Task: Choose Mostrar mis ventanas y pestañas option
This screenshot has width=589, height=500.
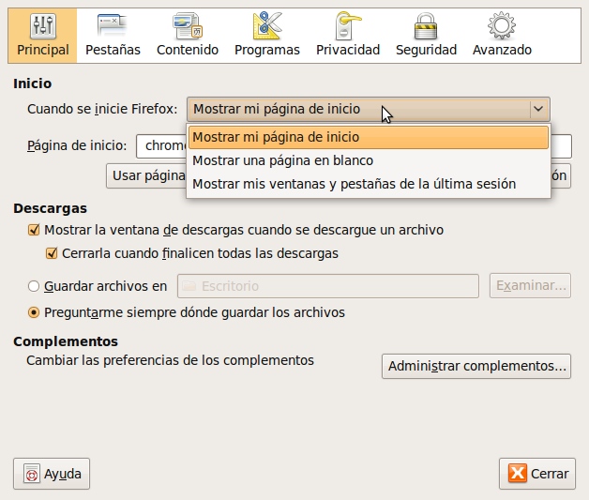Action: (354, 184)
